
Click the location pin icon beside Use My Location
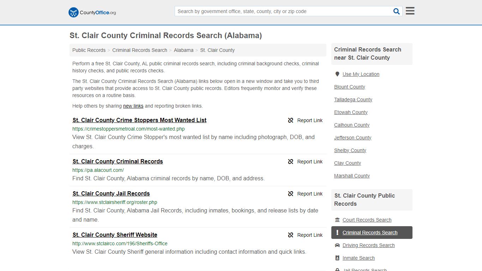337,74
